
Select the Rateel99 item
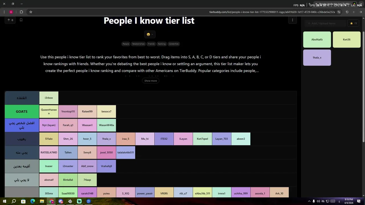coord(87,112)
